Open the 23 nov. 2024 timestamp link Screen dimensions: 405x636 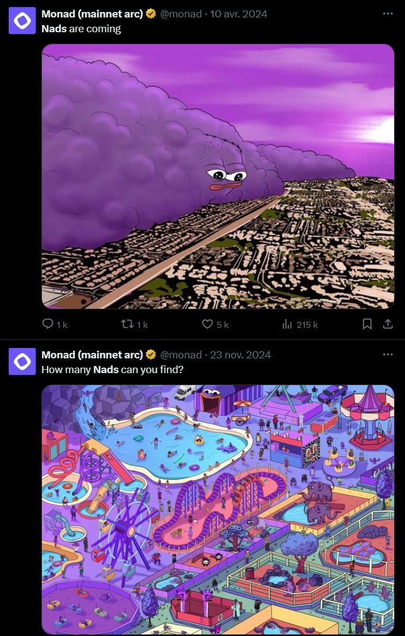240,355
